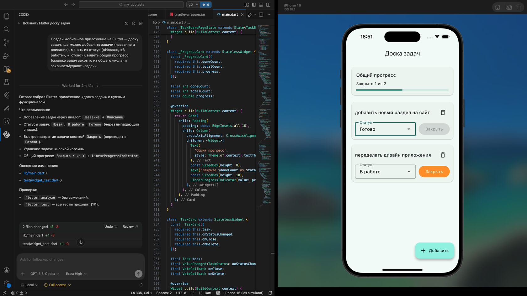
Task: Open the Manage gear in activity bar
Action: click(6, 283)
